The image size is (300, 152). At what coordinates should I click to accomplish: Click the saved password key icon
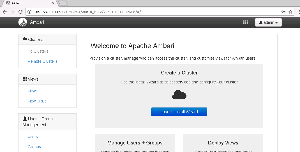283,12
